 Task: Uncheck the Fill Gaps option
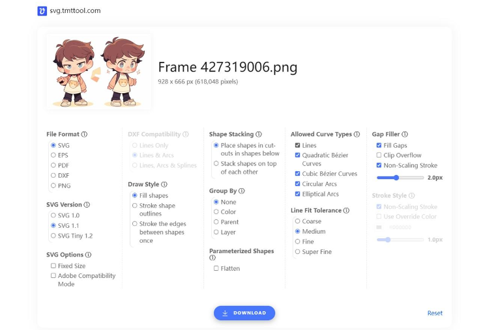point(379,145)
